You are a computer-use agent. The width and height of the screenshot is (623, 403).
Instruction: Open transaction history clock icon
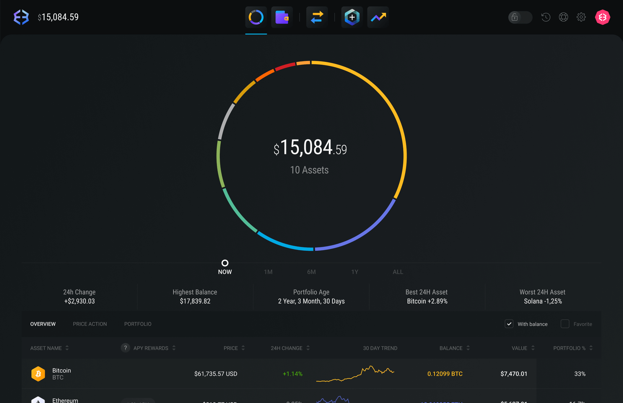pyautogui.click(x=545, y=17)
